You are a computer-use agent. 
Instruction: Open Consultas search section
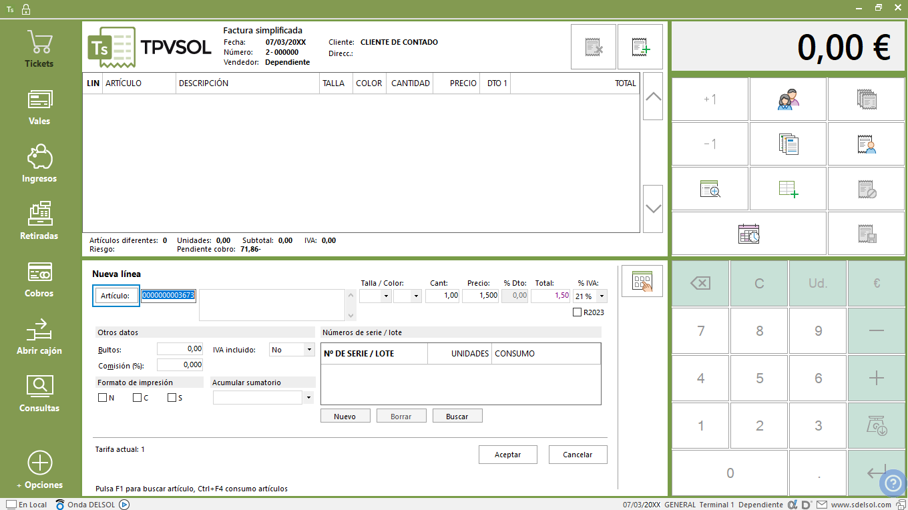tap(39, 395)
